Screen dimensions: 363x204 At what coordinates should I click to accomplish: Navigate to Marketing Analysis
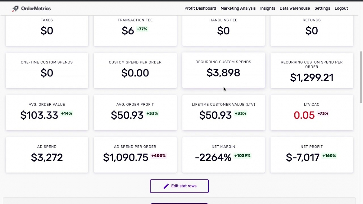238,8
